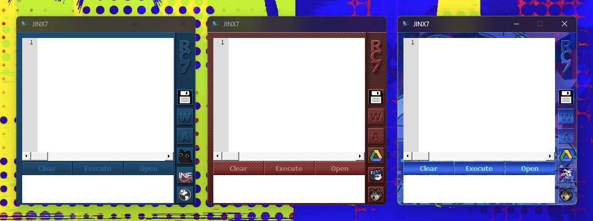This screenshot has width=593, height=221.
Task: Click the bottom output box in bright blue window
Action: pos(479,189)
